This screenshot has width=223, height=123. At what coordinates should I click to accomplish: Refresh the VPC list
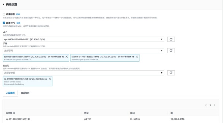click(171, 39)
